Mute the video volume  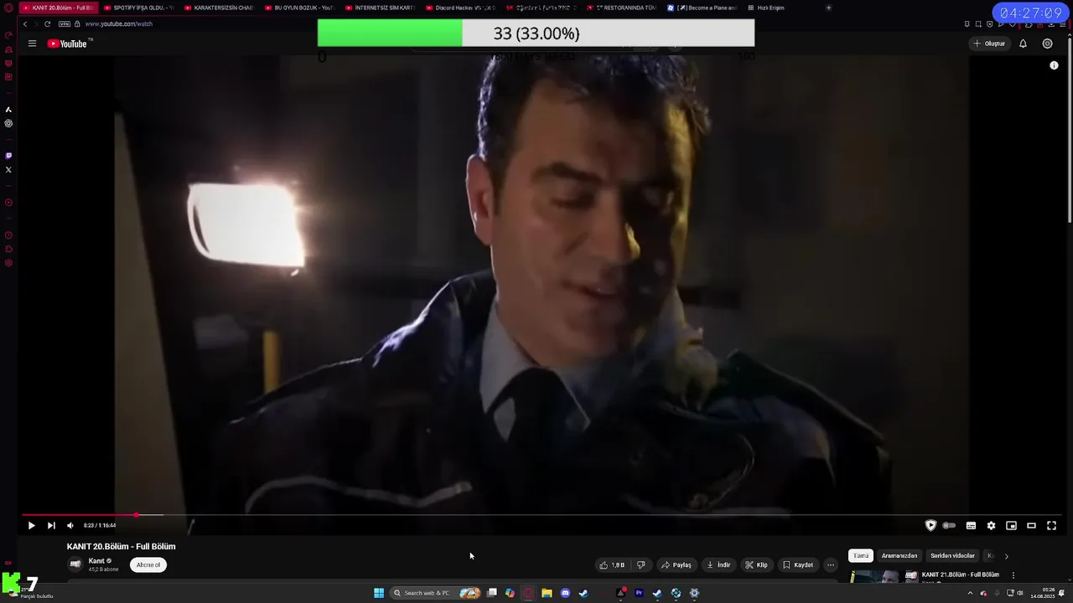(x=70, y=526)
